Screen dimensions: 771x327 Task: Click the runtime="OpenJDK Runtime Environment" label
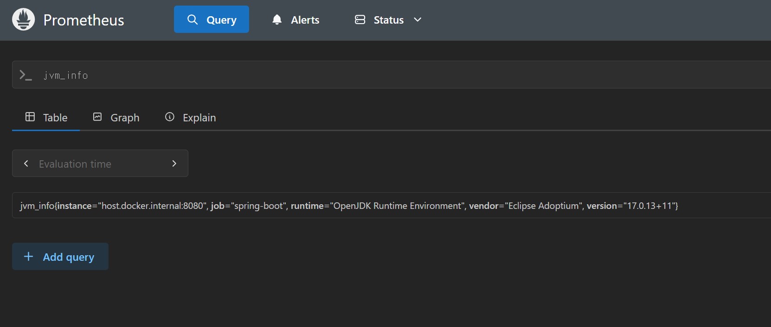pyautogui.click(x=378, y=206)
